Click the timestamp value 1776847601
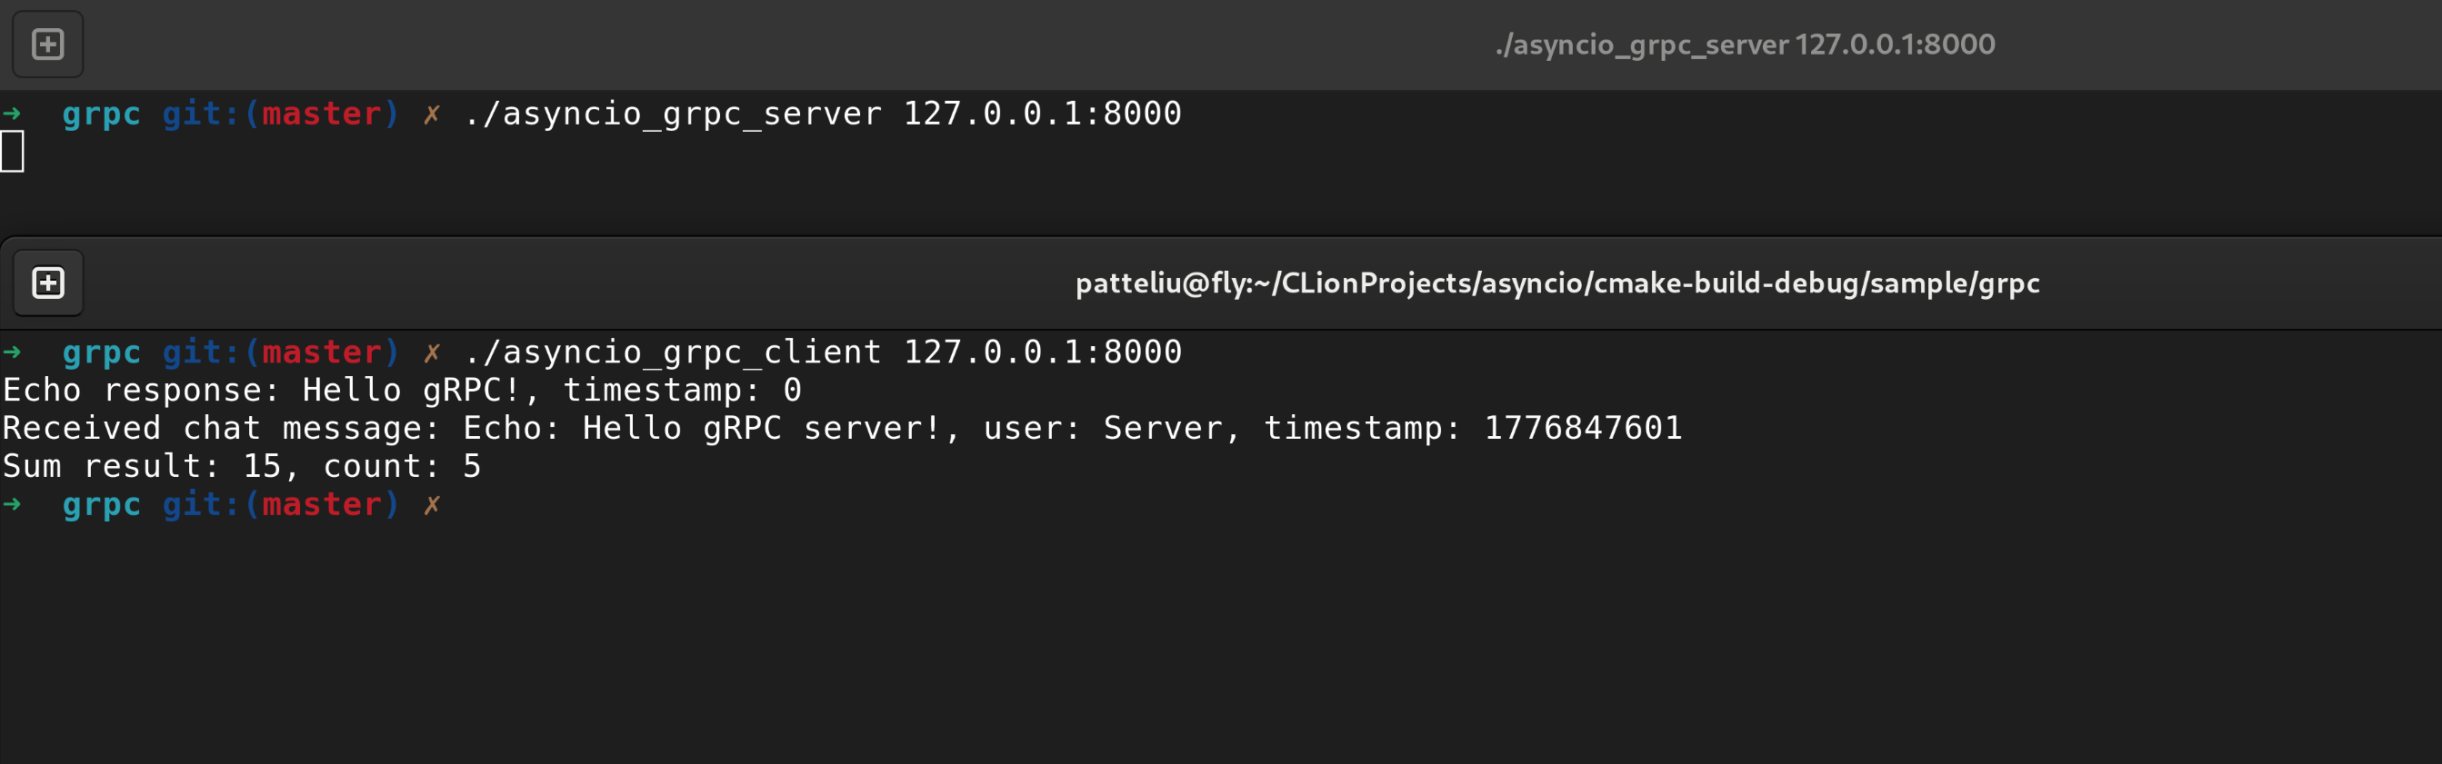Viewport: 2442px width, 764px height. click(1582, 428)
